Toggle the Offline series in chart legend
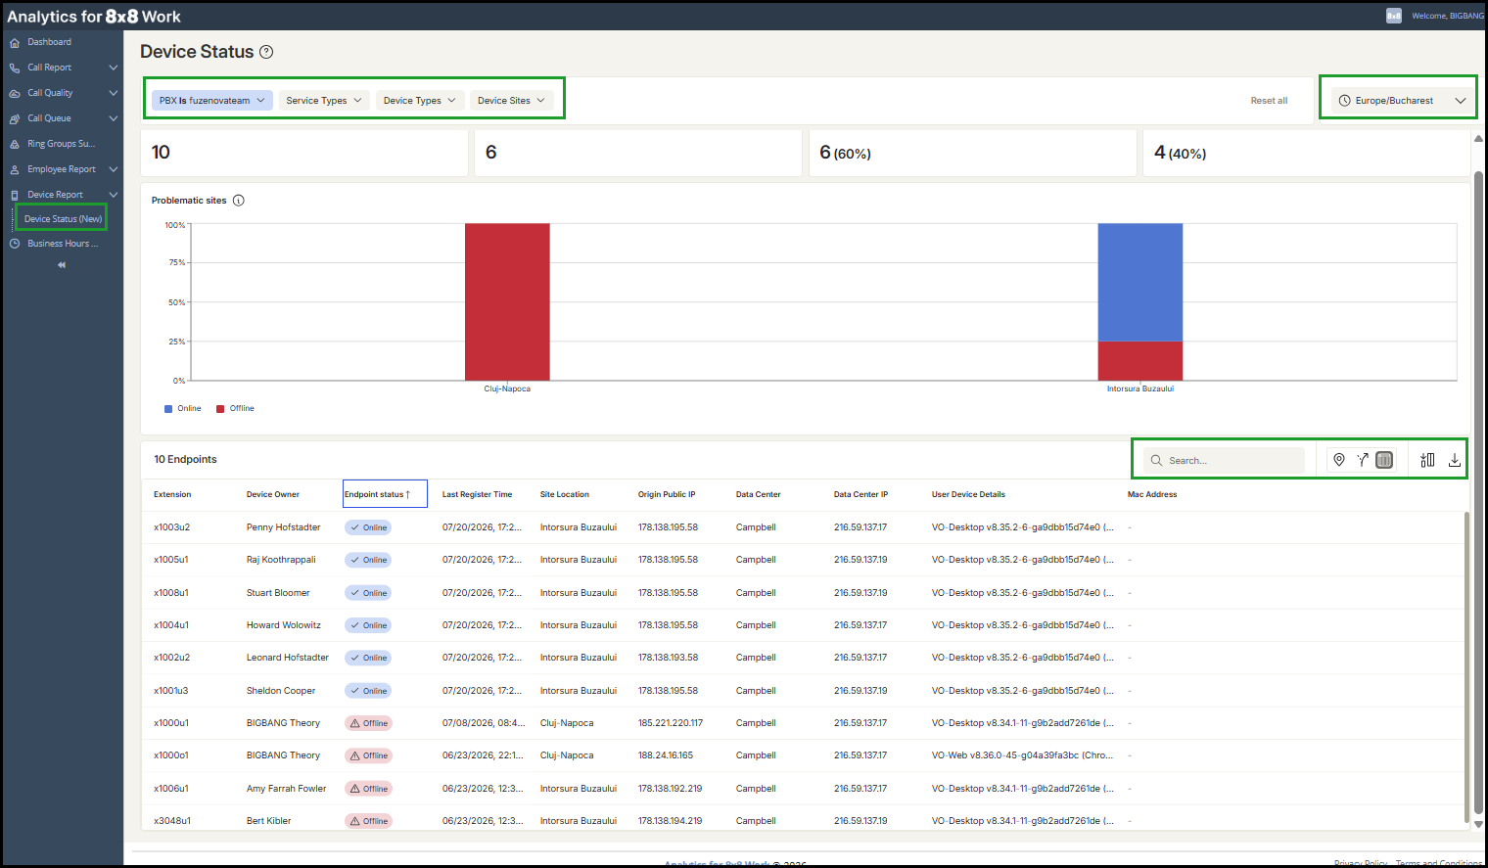The height and width of the screenshot is (868, 1488). [235, 409]
